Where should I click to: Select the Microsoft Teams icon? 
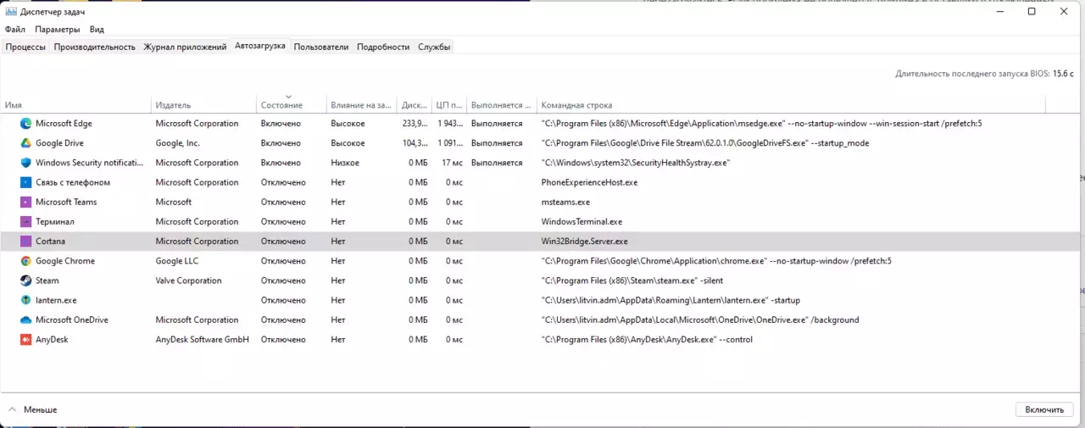[x=26, y=202]
